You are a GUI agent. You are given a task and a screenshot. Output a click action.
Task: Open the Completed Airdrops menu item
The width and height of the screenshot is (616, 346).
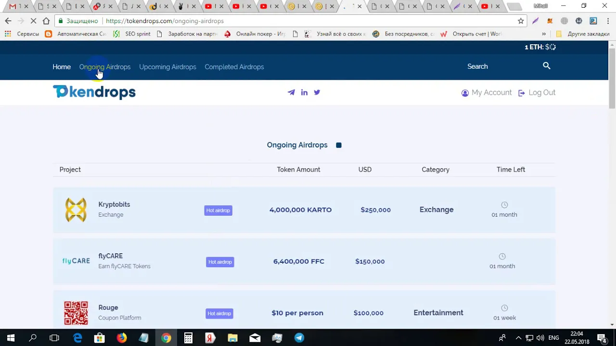click(234, 67)
